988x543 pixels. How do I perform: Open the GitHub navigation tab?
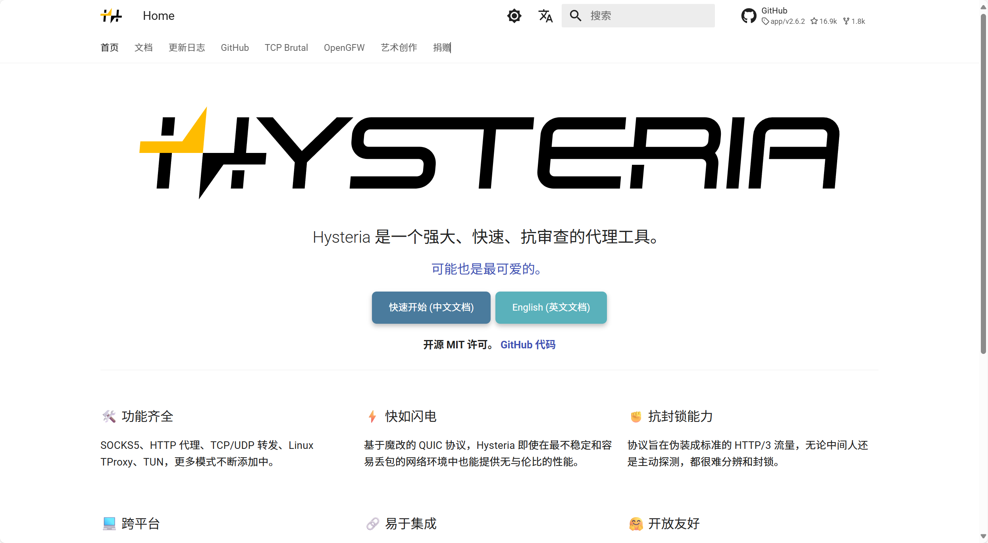tap(235, 48)
